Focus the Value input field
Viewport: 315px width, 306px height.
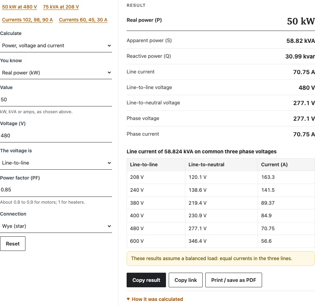[56, 100]
